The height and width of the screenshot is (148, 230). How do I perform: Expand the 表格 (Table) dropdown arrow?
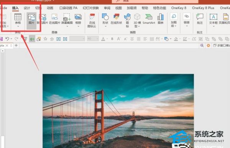pos(18,26)
